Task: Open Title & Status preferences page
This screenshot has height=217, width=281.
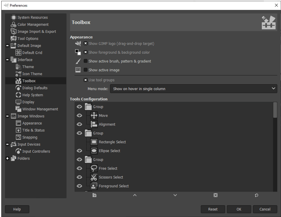Action: coord(33,130)
